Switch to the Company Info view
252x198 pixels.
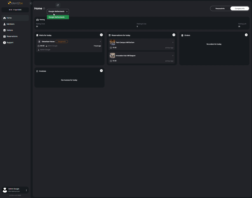click(239, 9)
